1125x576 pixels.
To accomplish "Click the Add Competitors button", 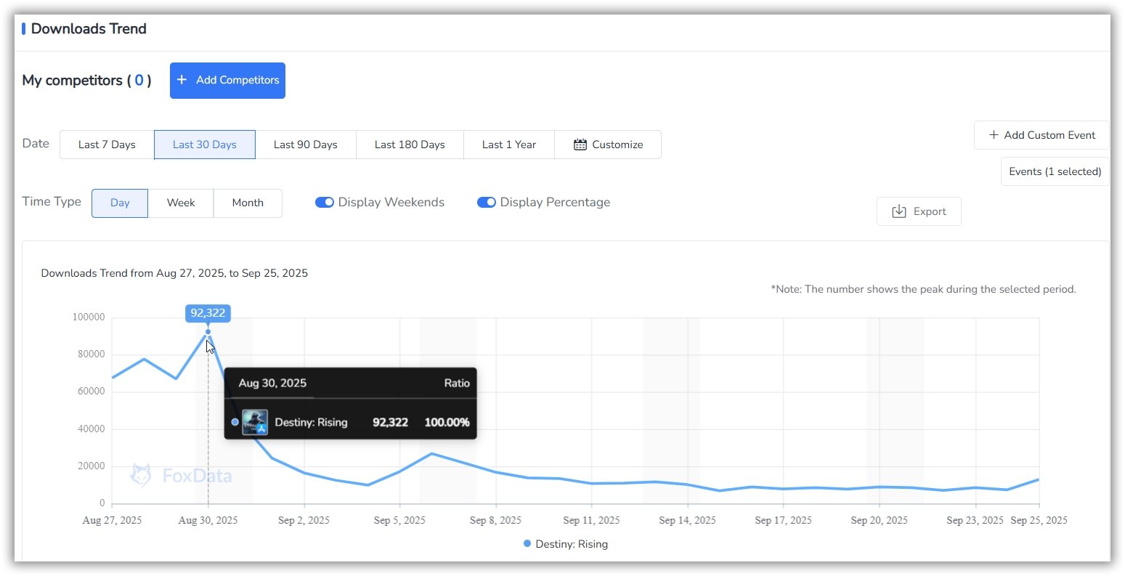I will (227, 81).
